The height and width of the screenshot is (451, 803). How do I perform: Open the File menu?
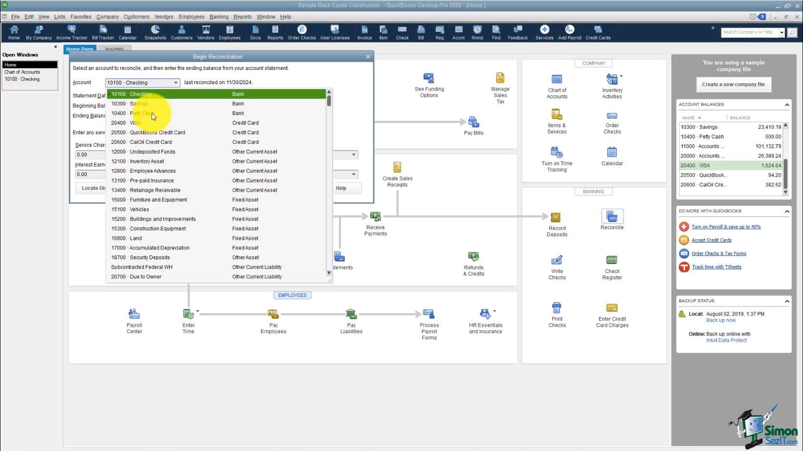[x=15, y=17]
